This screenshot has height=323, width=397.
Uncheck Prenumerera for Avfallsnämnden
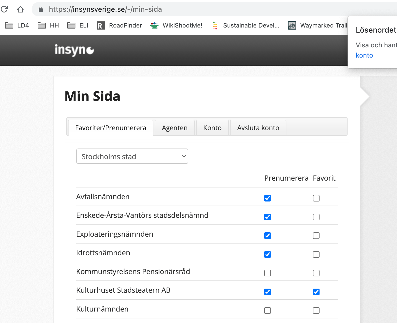click(x=268, y=198)
